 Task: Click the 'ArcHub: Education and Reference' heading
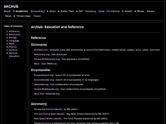[57, 27]
